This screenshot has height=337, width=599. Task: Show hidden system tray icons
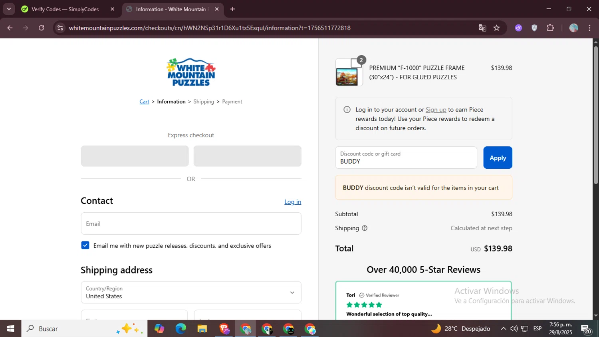coord(503,329)
